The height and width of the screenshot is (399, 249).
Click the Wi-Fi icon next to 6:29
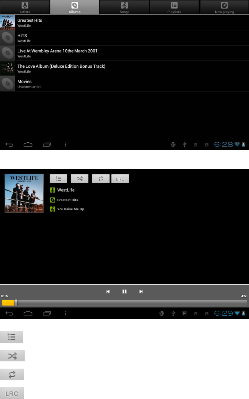coord(237,314)
